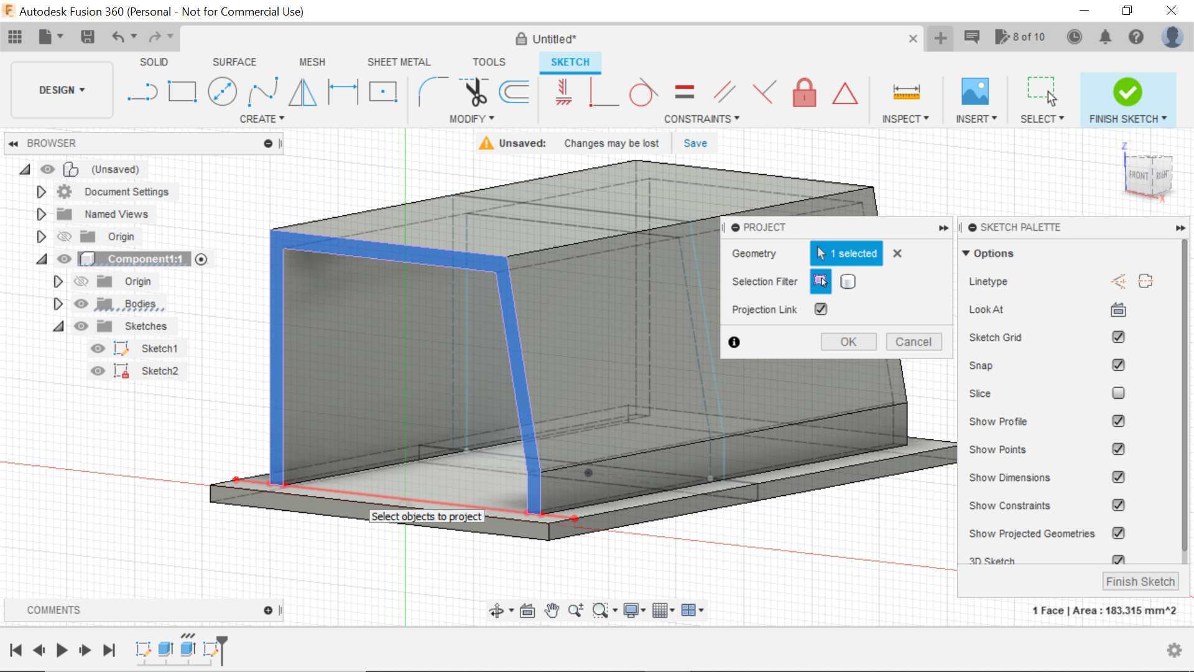1194x672 pixels.
Task: Choose the Circle sketch tool
Action: click(x=222, y=91)
